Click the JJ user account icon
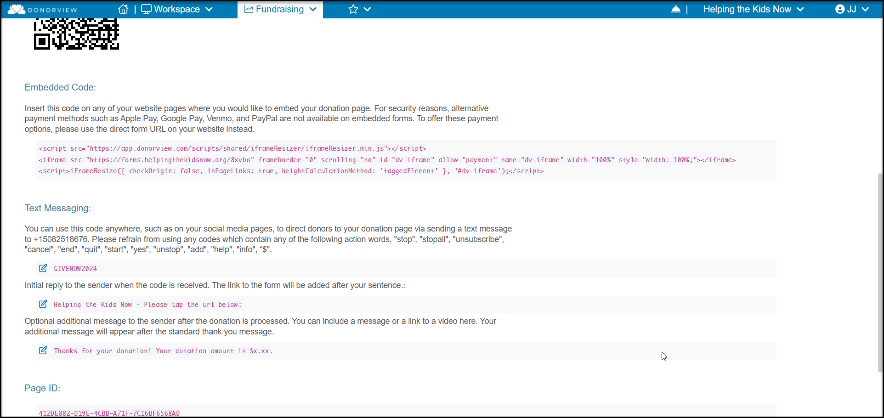This screenshot has height=418, width=884. [x=840, y=9]
